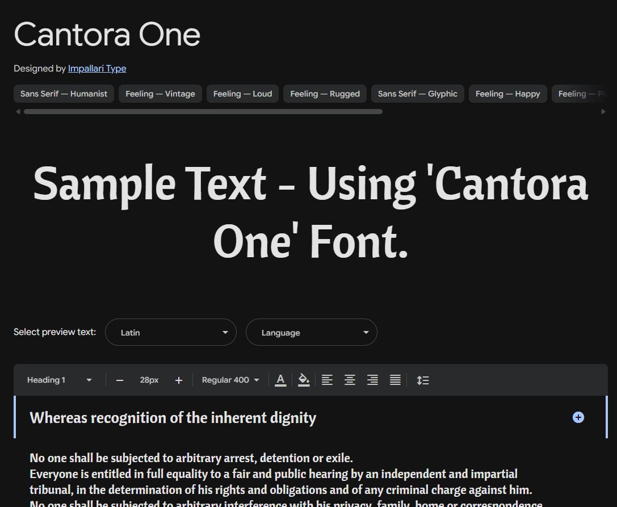The image size is (617, 507).
Task: Align text right
Action: point(372,380)
